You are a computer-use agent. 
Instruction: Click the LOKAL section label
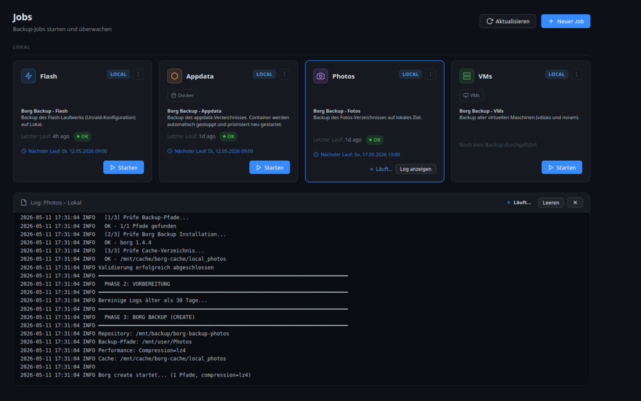21,47
